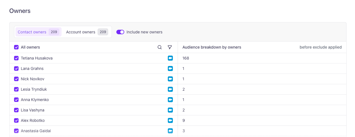The image size is (355, 137).
Task: Click Salesforce icon in Lisa Vashyna row
Action: click(170, 110)
